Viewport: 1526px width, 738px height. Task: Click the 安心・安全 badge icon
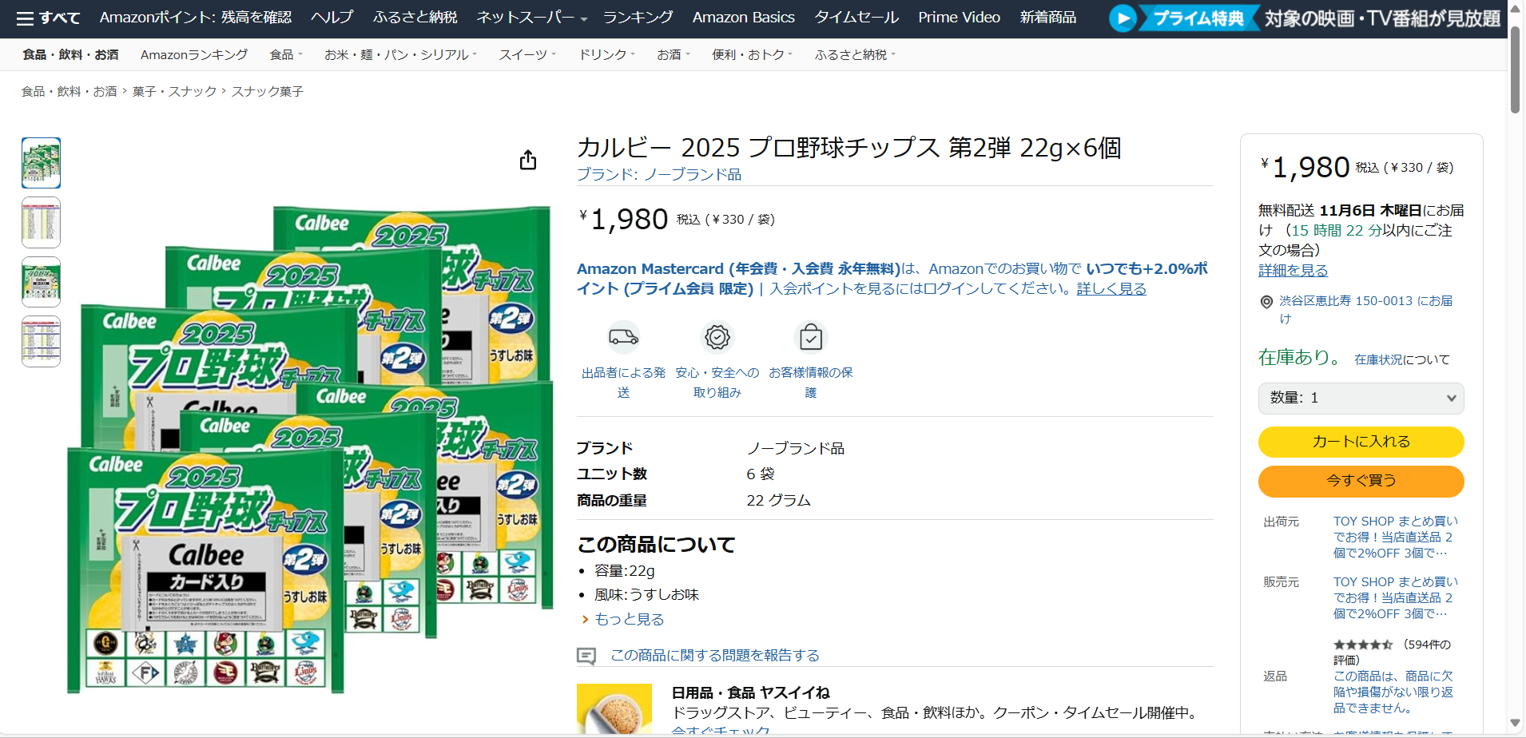pos(717,337)
